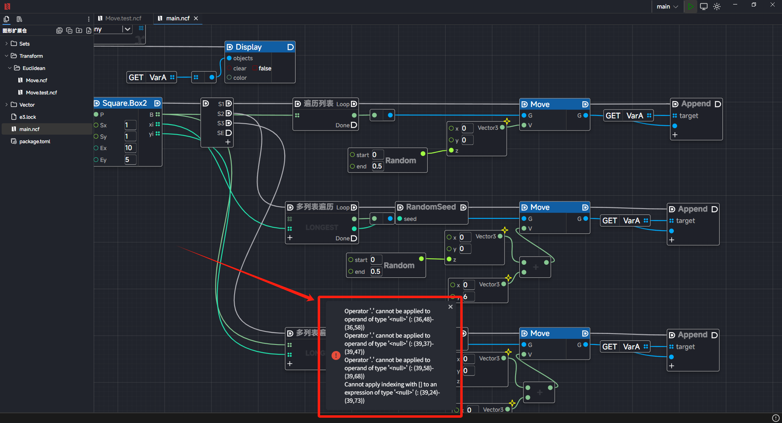Click the save-all icon in the explorer header
Image resolution: width=782 pixels, height=423 pixels.
pyautogui.click(x=59, y=31)
